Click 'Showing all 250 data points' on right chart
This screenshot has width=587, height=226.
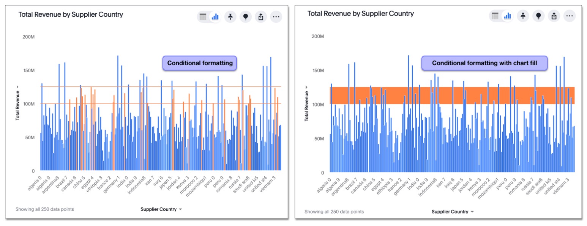coord(334,212)
